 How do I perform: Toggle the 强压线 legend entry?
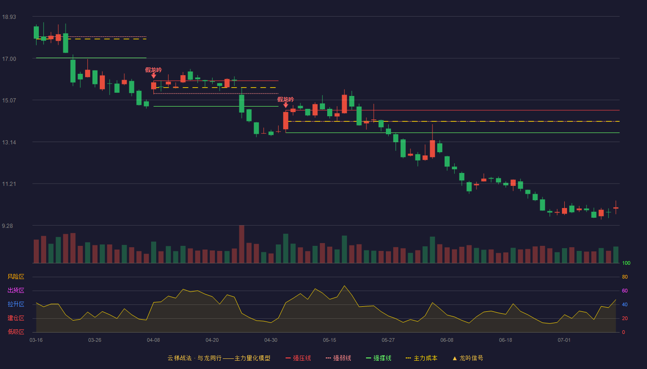(x=298, y=358)
